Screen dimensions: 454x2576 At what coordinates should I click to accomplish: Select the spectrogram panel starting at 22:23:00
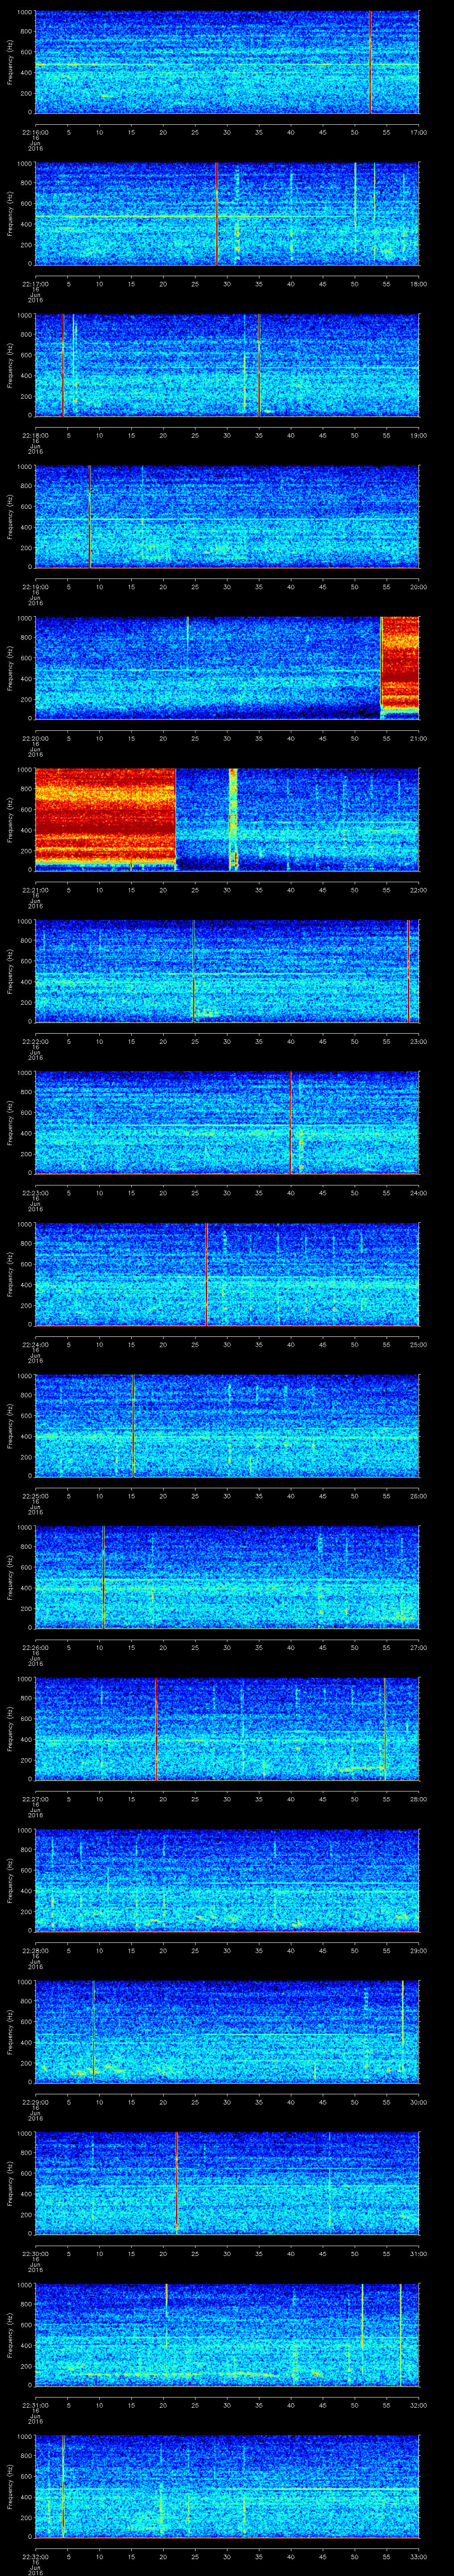click(x=227, y=1122)
